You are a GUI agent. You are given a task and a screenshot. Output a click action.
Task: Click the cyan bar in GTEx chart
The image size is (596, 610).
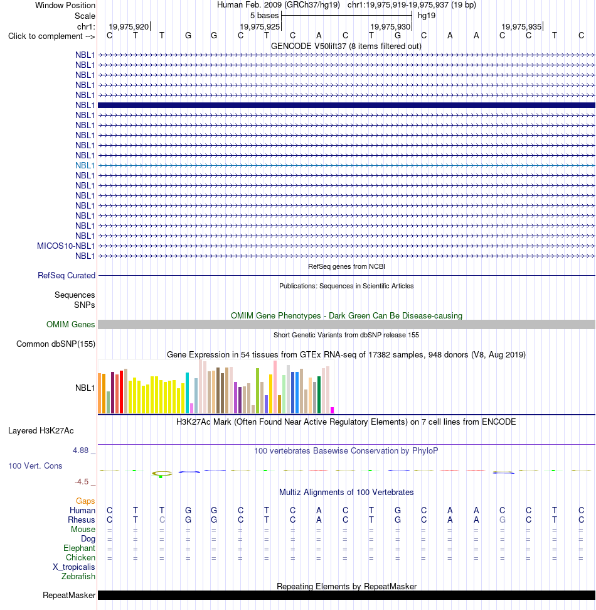(188, 393)
